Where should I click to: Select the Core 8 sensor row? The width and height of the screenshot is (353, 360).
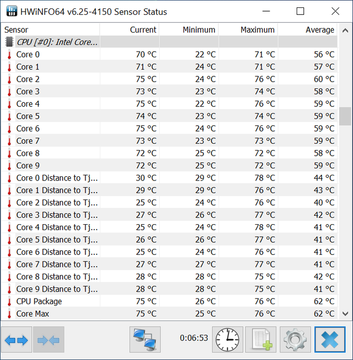point(170,153)
